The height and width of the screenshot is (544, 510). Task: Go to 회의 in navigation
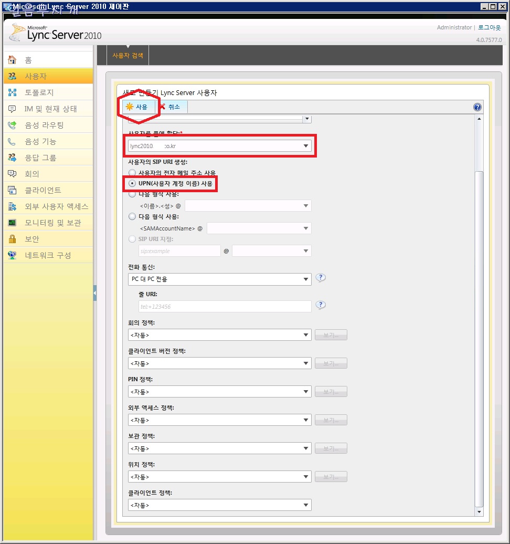point(49,174)
